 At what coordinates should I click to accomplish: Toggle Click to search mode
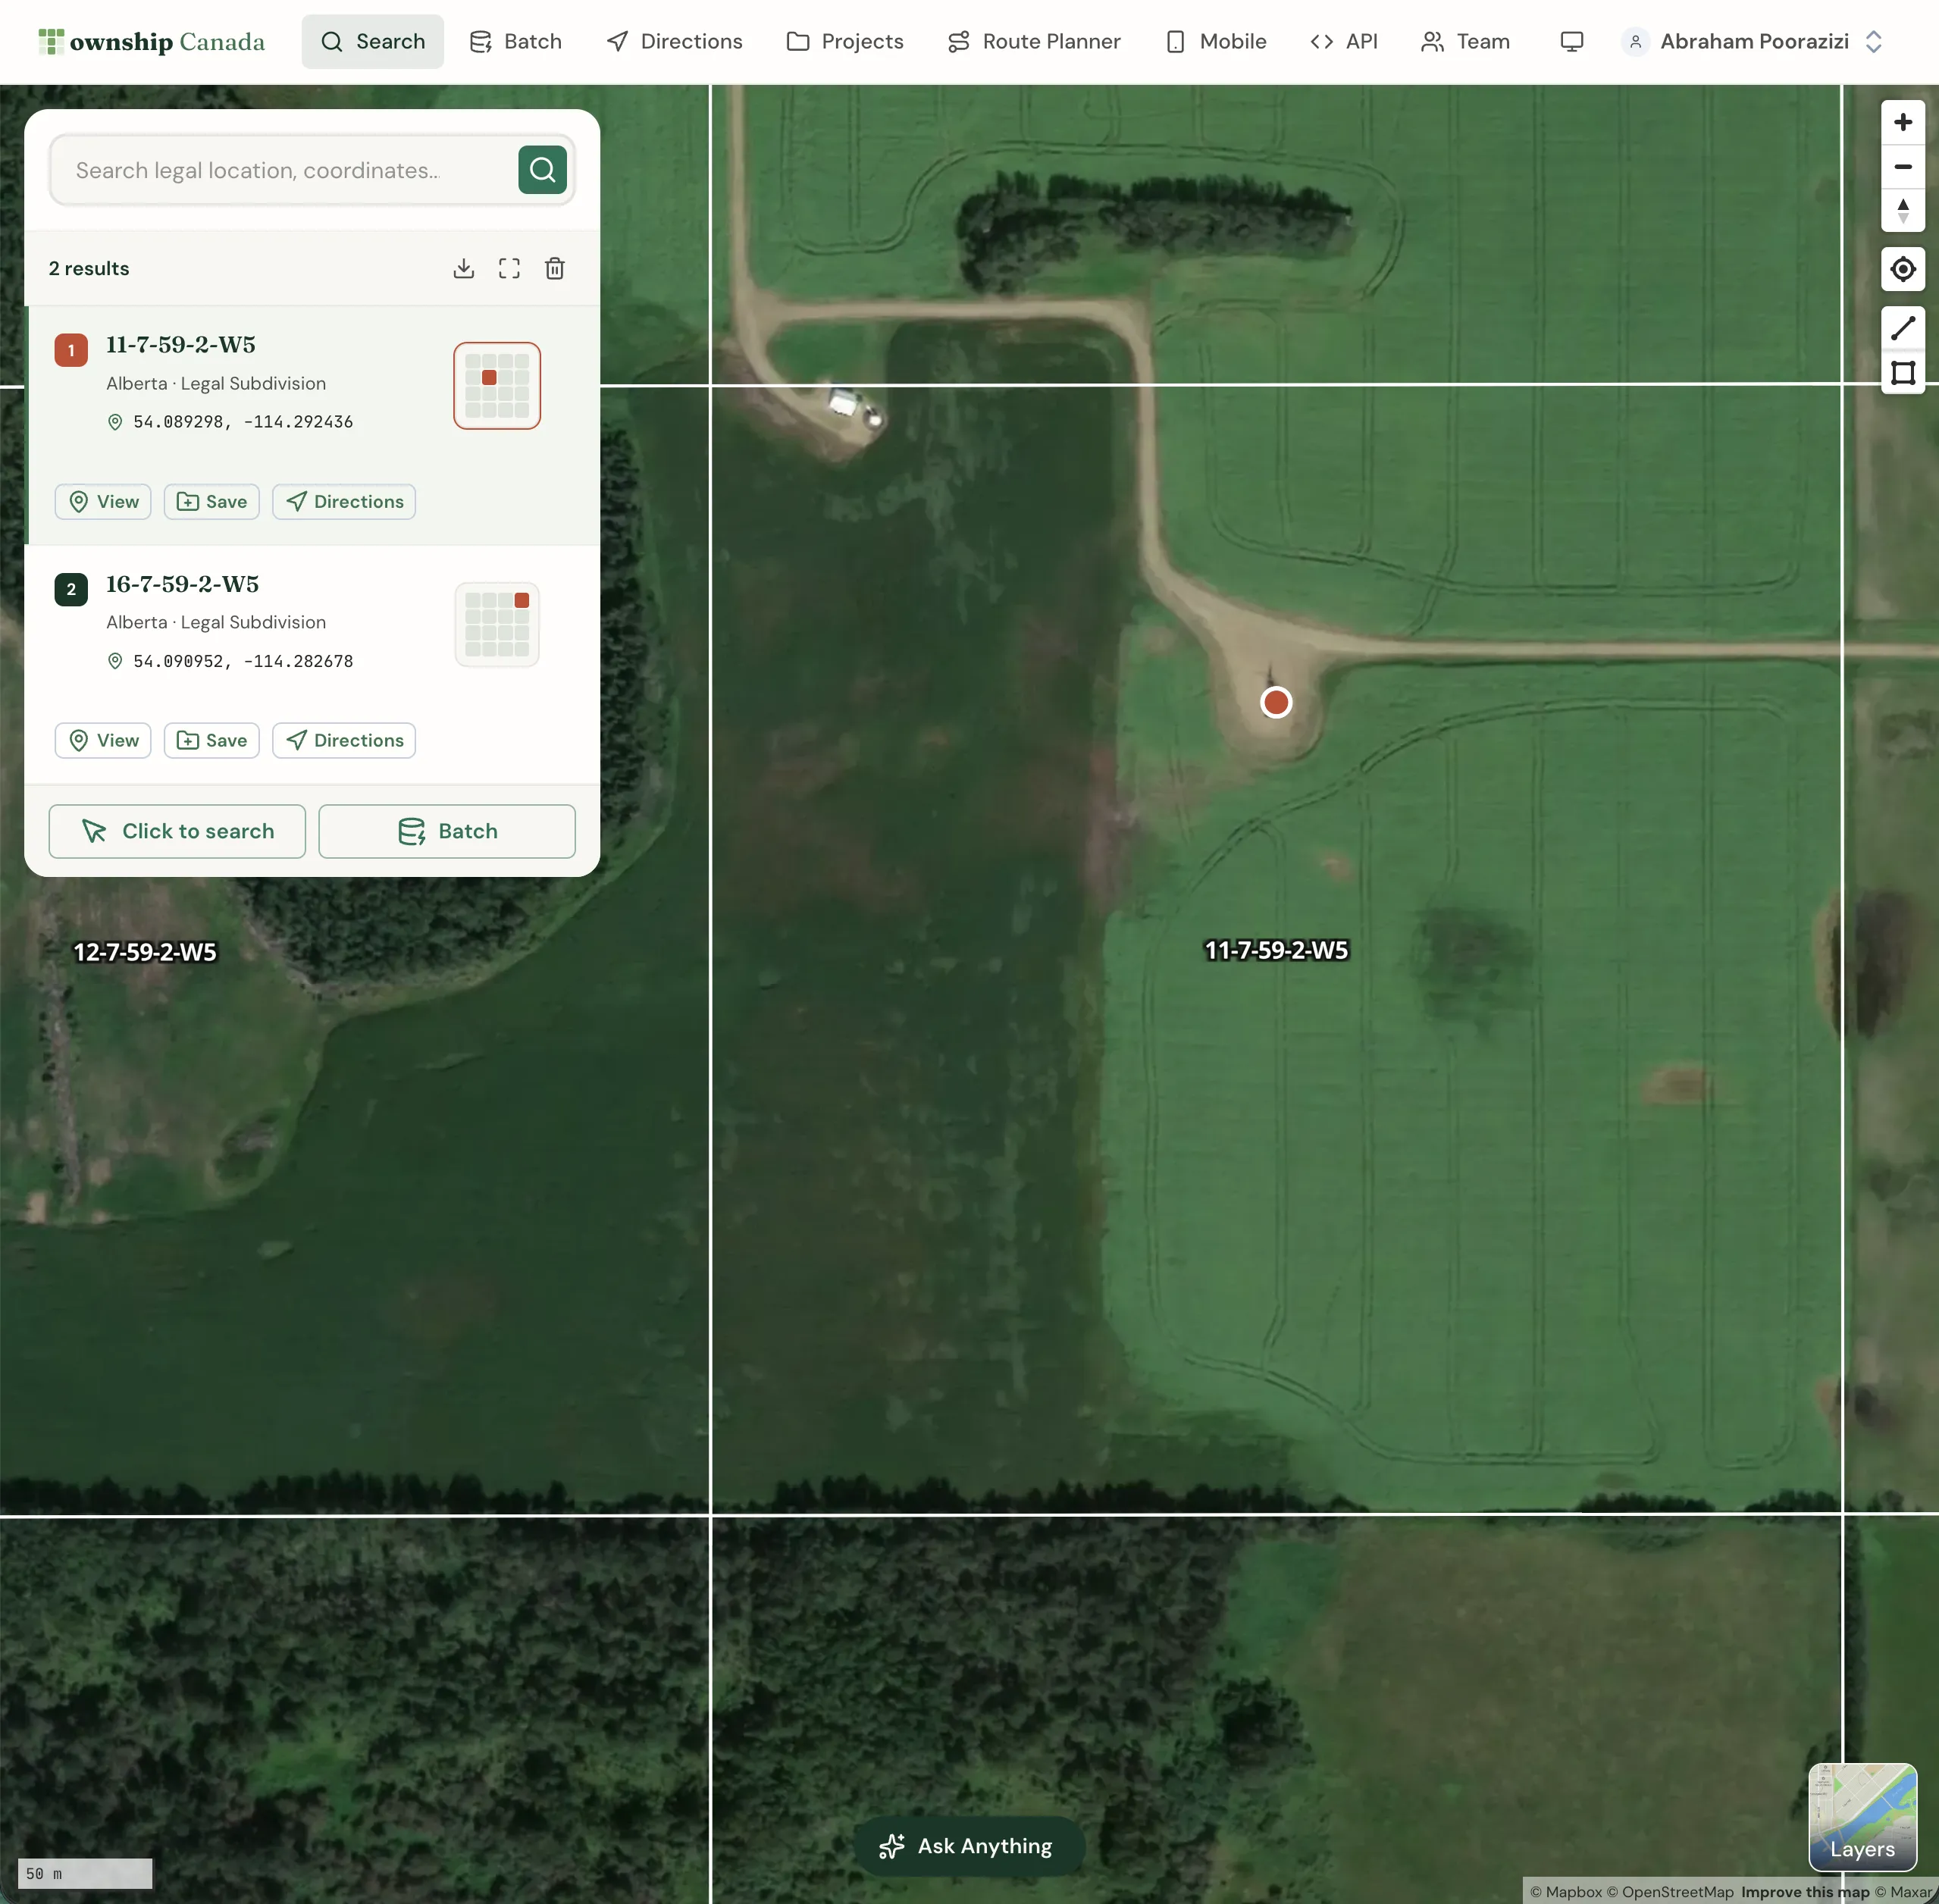(177, 831)
